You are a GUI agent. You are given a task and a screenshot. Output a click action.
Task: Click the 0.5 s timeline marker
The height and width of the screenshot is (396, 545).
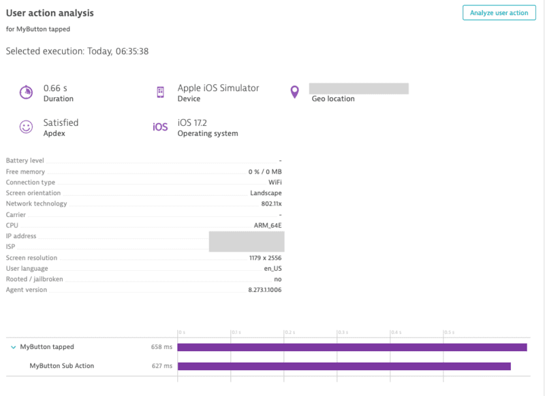pos(450,333)
